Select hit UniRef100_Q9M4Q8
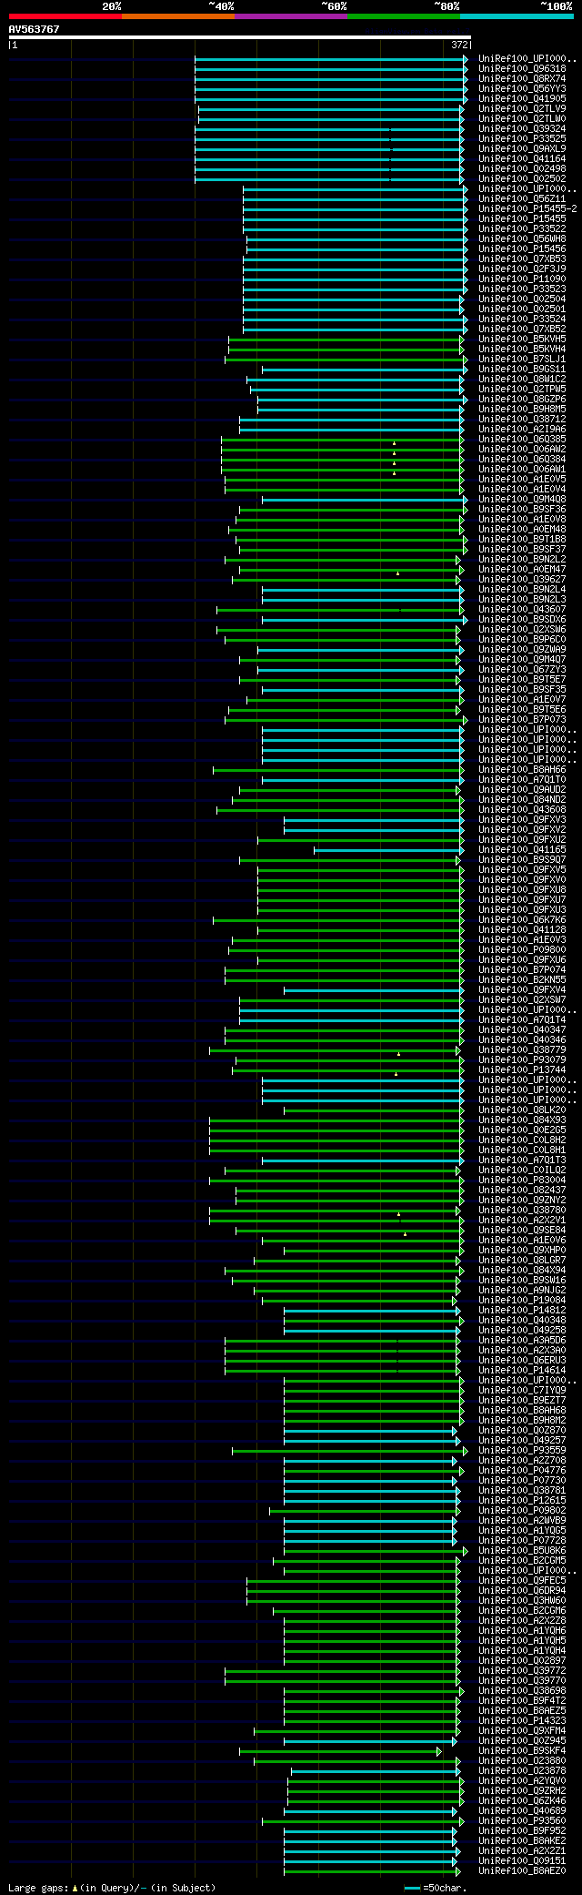 (522, 499)
